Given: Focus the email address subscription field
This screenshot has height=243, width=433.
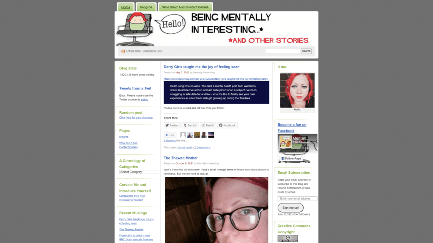Looking at the screenshot, I should click(297, 199).
